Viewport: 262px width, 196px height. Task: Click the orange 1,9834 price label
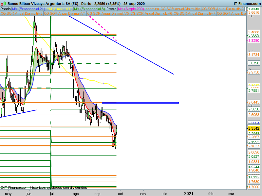[x=254, y=162]
